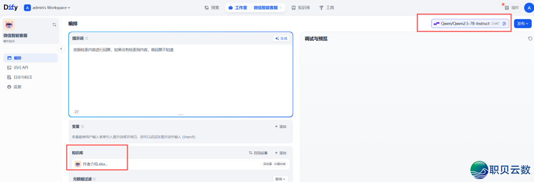This screenshot has width=534, height=182.
Task: Select 编排 in the sidebar
Action: pos(30,58)
